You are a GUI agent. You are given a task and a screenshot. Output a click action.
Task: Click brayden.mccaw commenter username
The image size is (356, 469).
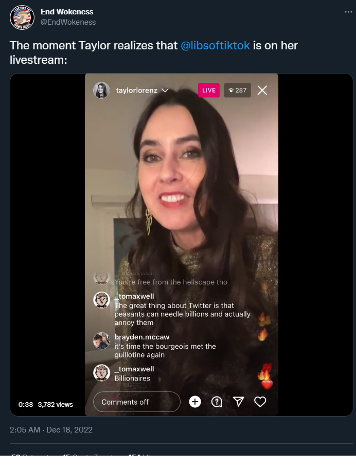click(x=142, y=337)
